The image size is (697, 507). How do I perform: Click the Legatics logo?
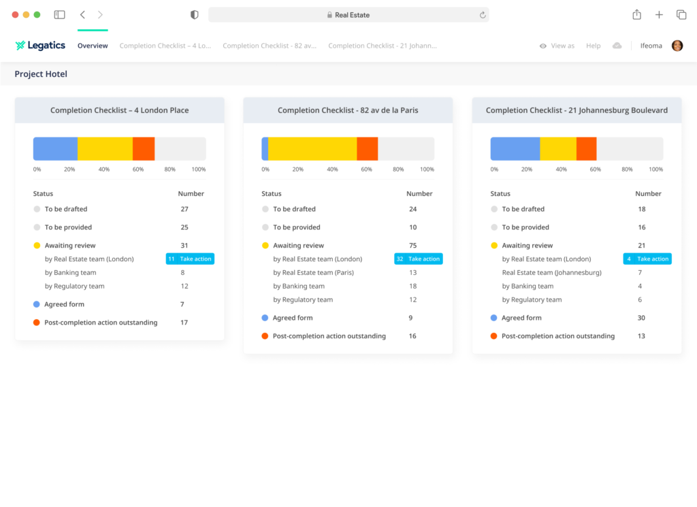pos(40,46)
